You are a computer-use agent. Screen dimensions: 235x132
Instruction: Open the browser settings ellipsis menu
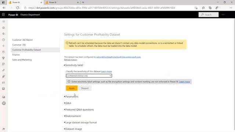[x=231, y=8]
